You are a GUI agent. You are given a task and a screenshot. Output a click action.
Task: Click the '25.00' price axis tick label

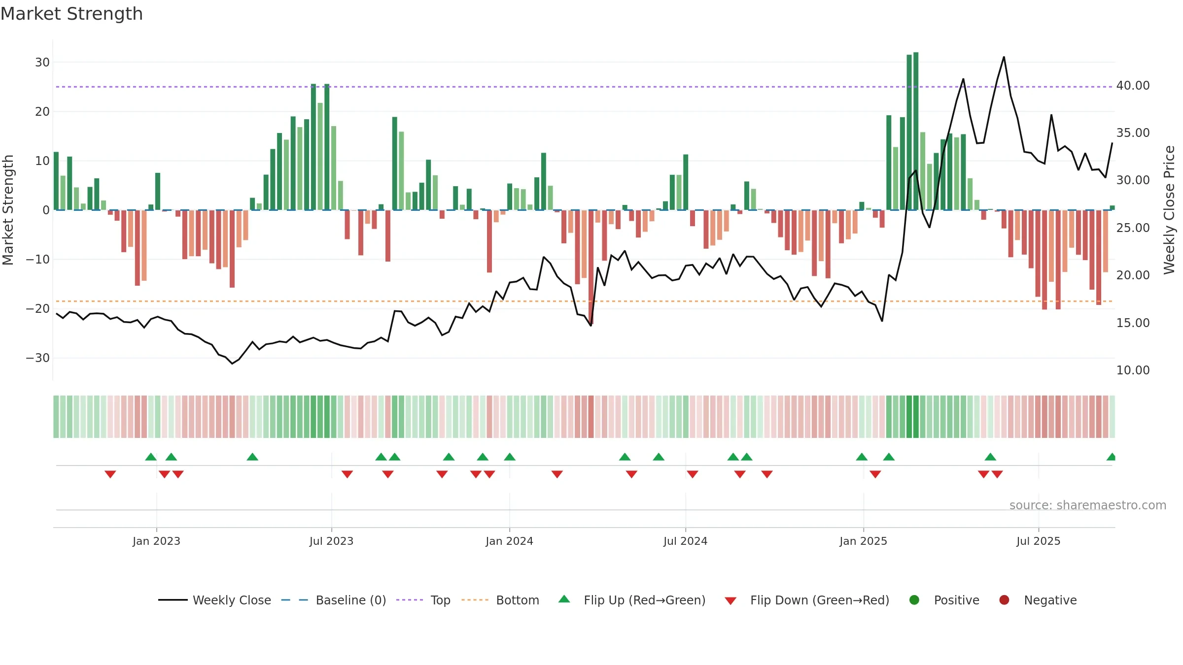click(1133, 228)
